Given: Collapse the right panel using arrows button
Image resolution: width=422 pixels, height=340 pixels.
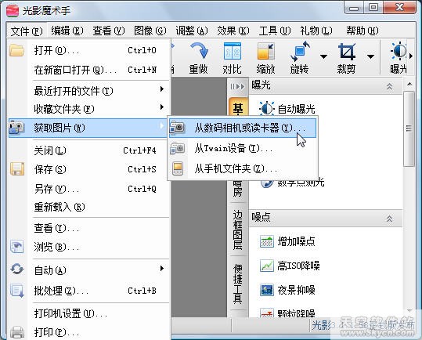Looking at the screenshot, I should click(237, 86).
